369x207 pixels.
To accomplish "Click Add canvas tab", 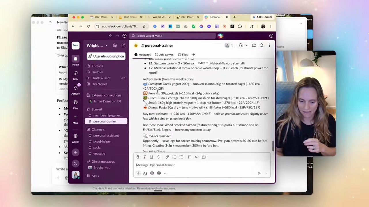I will tap(164, 55).
